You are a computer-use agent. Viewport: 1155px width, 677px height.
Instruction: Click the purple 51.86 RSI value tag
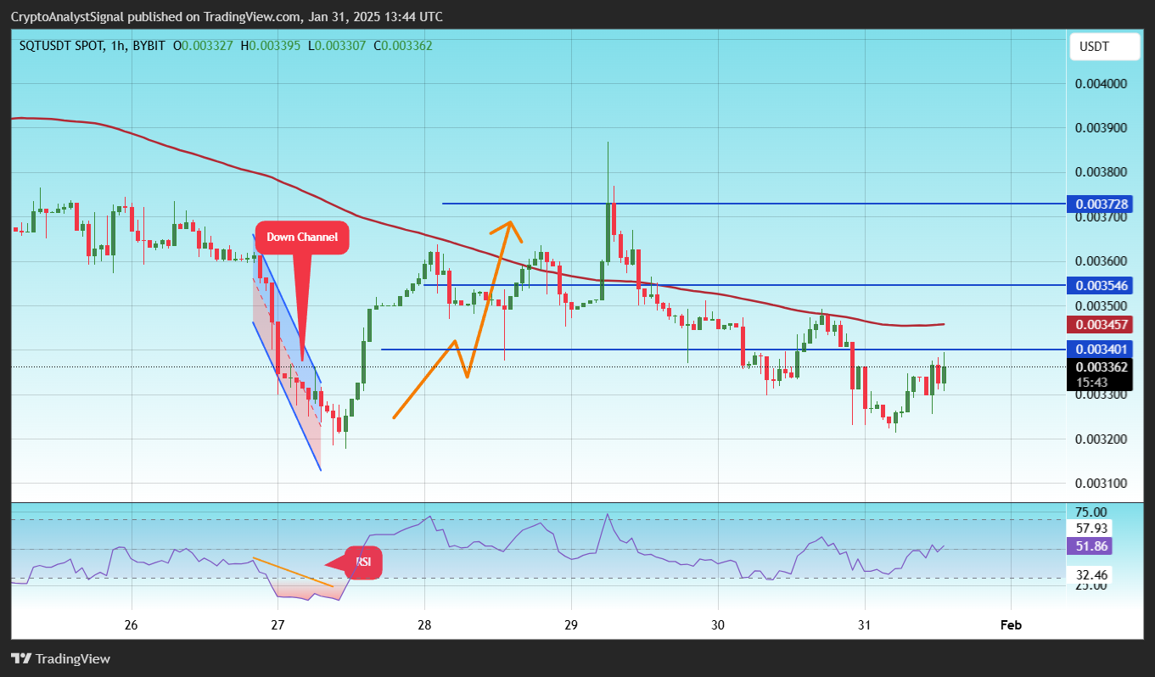pos(1090,546)
